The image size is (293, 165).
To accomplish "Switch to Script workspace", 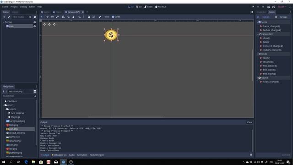I will click(x=148, y=7).
